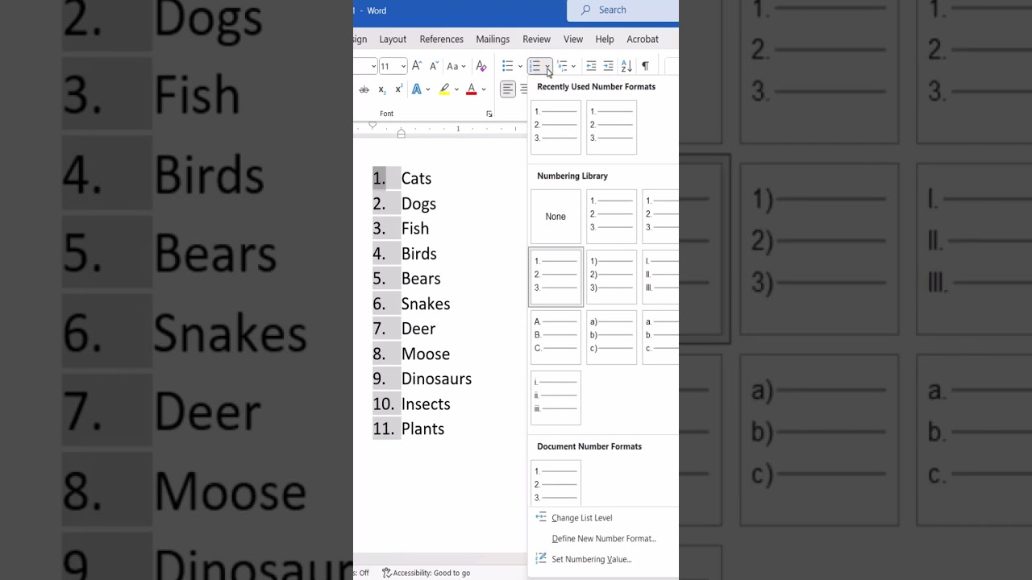This screenshot has height=580, width=1032.
Task: Choose the uppercase Roman I. II. III. format
Action: coord(661,276)
